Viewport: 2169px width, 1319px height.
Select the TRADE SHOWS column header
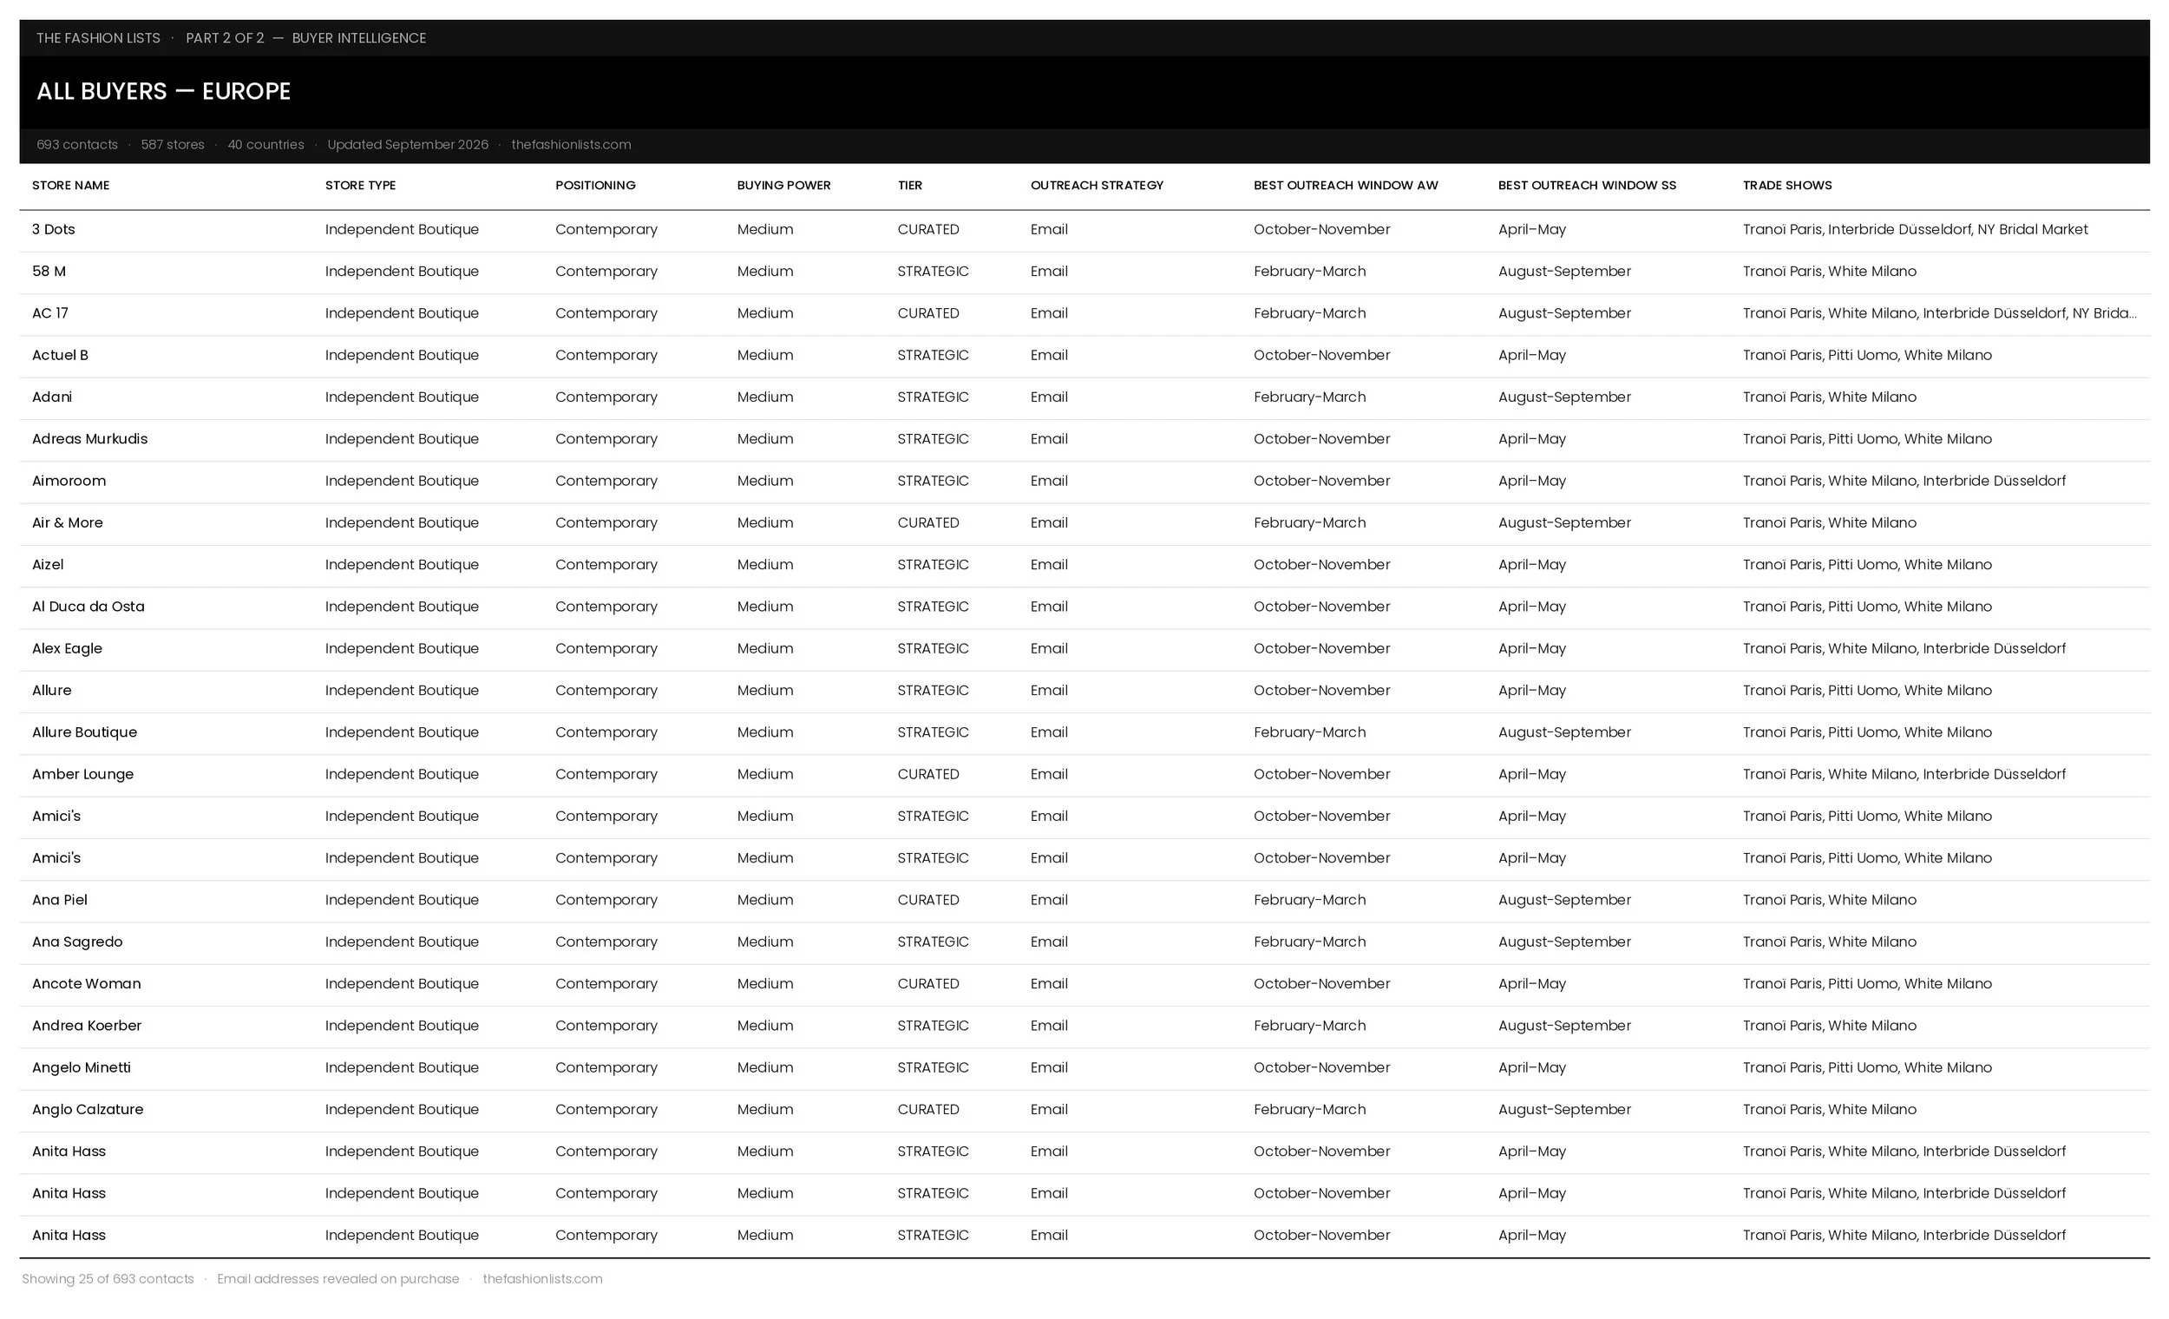pyautogui.click(x=1787, y=185)
